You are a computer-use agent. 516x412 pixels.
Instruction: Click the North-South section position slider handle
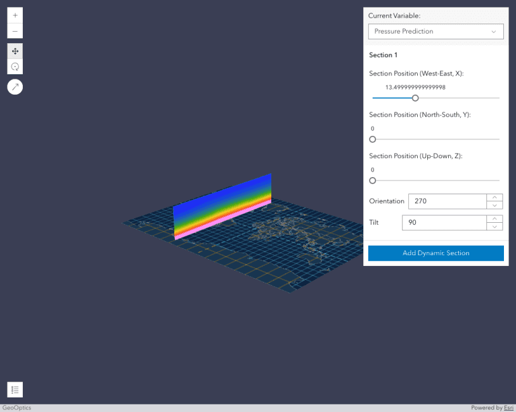tap(372, 139)
